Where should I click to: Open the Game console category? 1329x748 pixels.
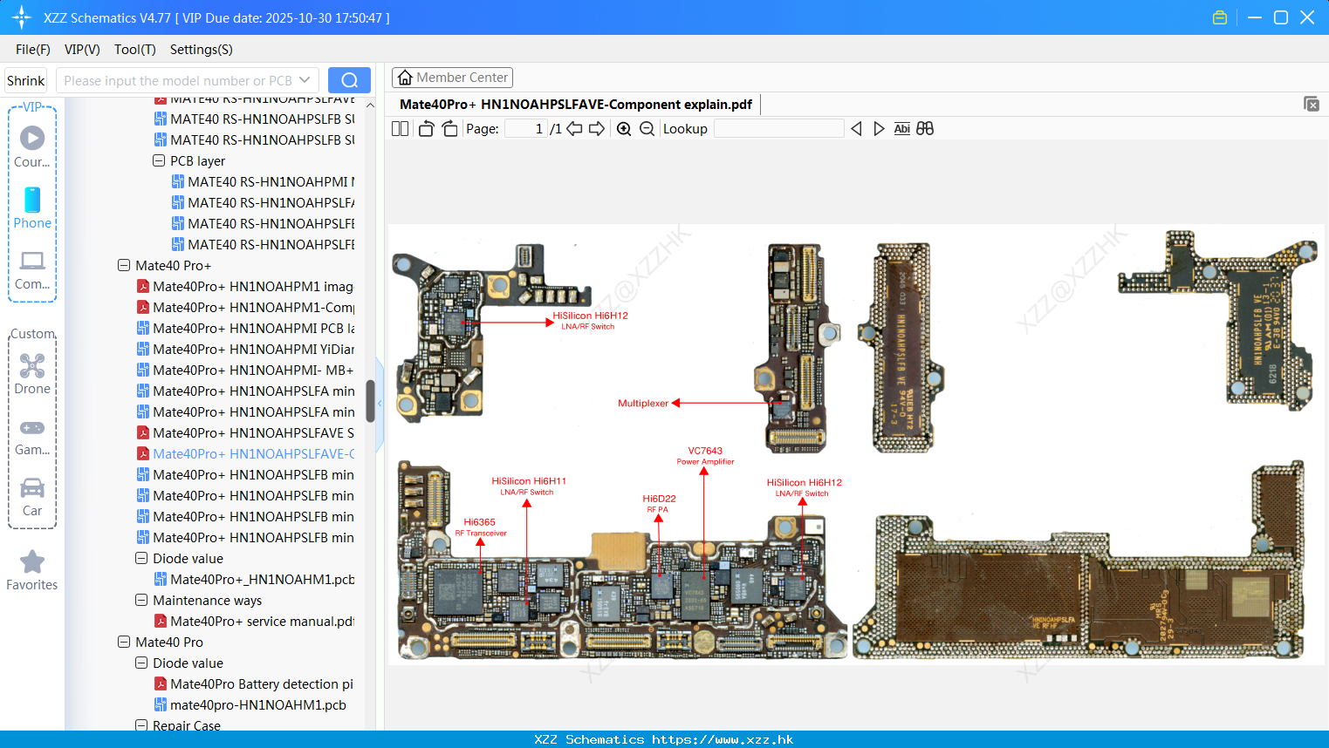32,437
